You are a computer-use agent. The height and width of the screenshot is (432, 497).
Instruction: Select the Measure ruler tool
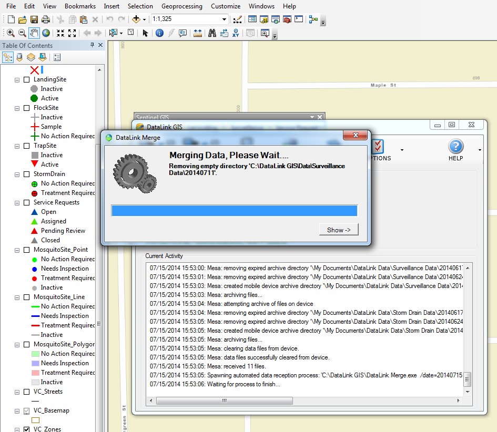[197, 33]
